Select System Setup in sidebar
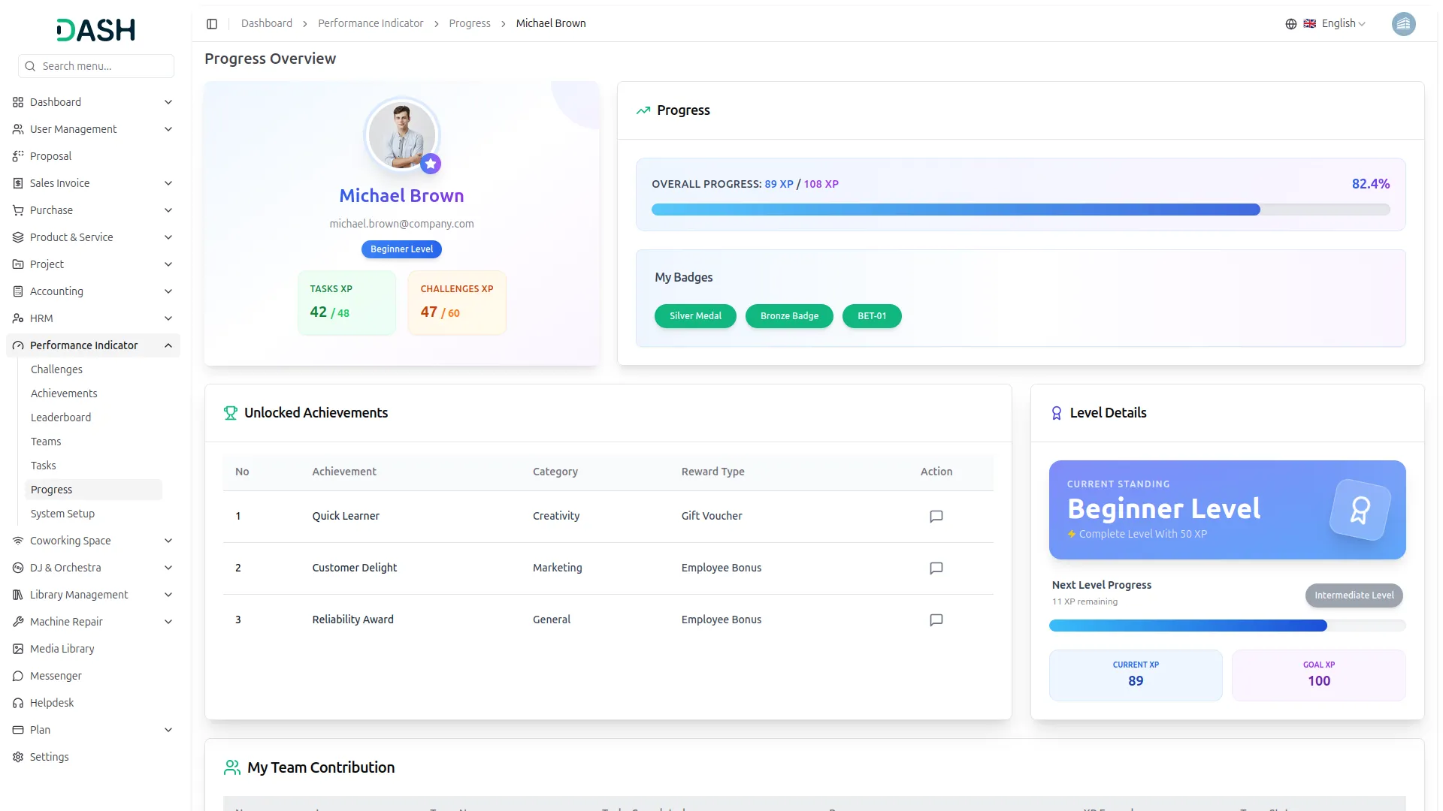Screen dimensions: 1443x811 62,514
